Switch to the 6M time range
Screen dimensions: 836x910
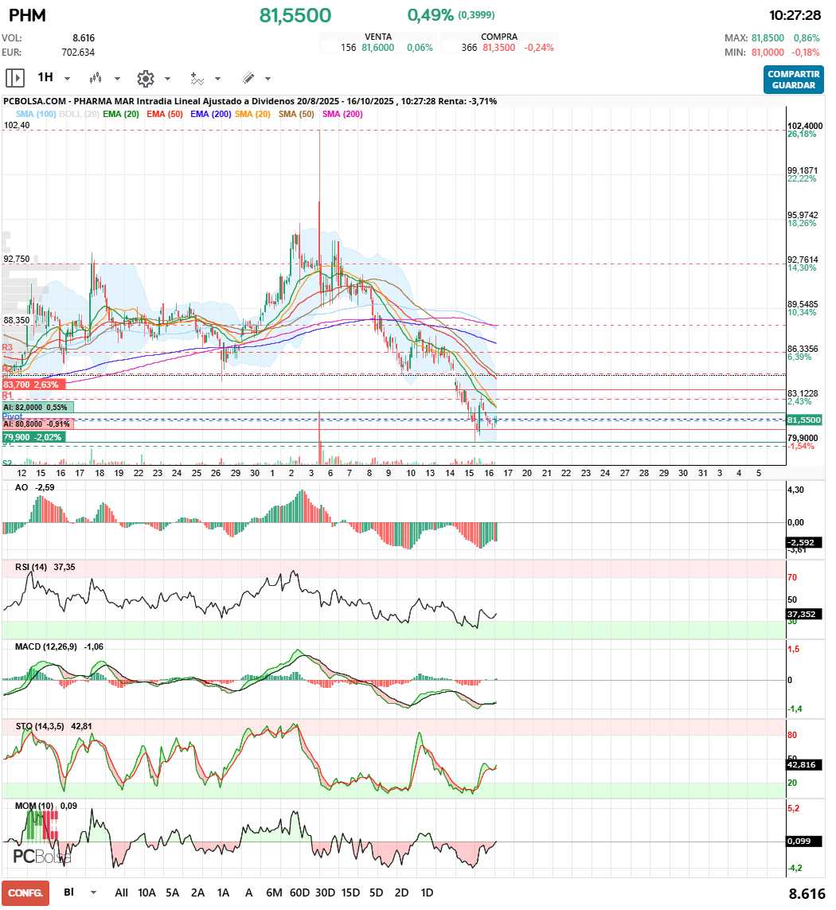pos(274,893)
